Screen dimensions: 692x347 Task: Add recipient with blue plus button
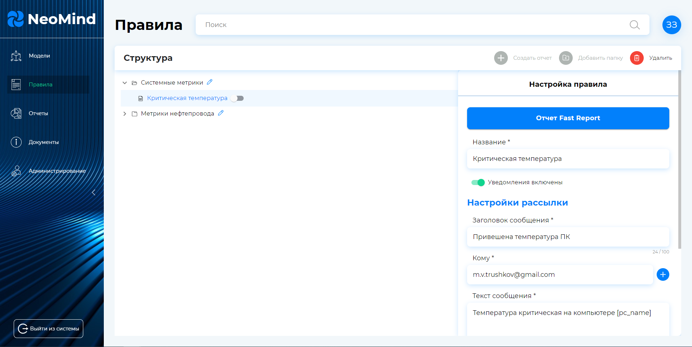click(x=663, y=275)
